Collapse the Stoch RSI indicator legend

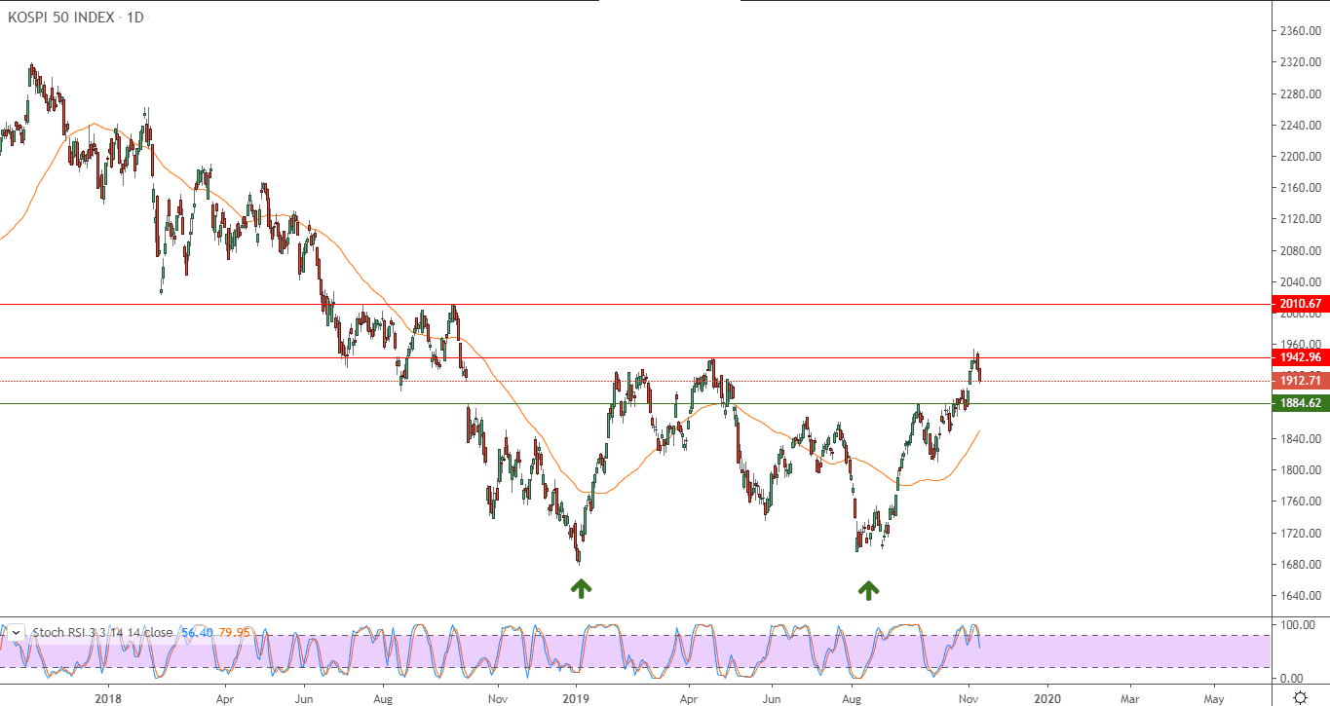pos(16,632)
